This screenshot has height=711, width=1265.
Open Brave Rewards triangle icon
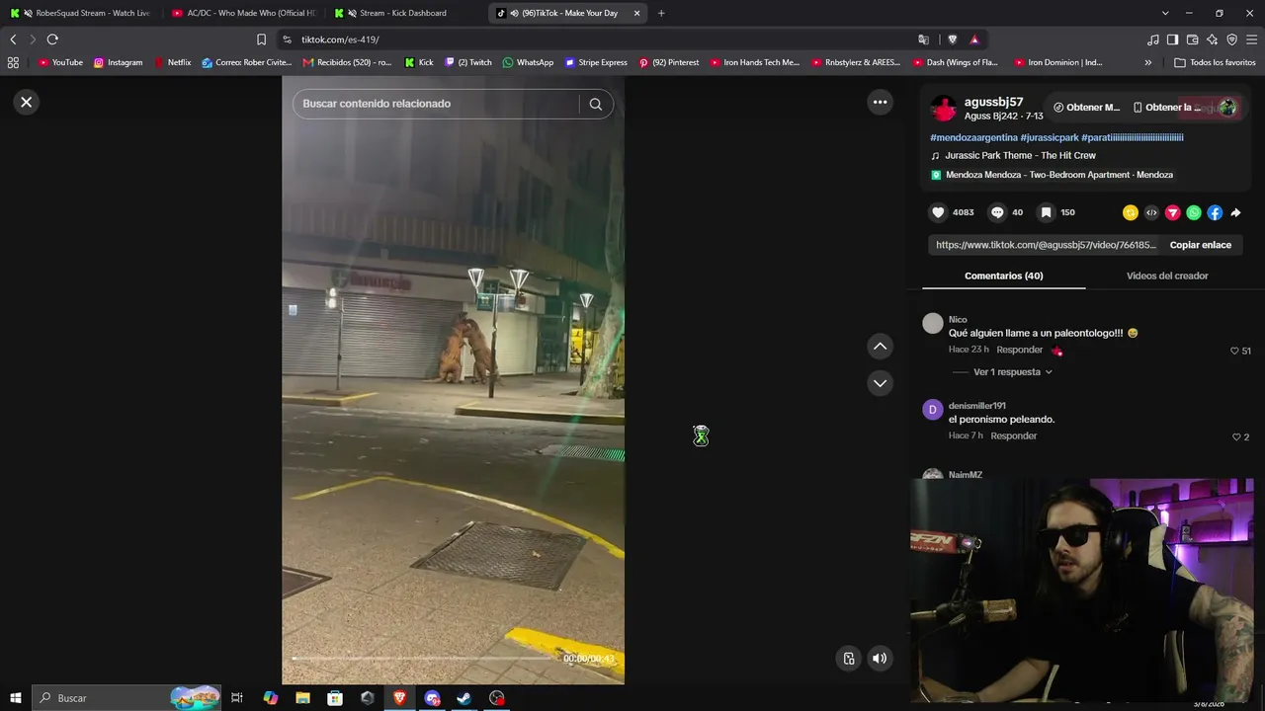(974, 39)
